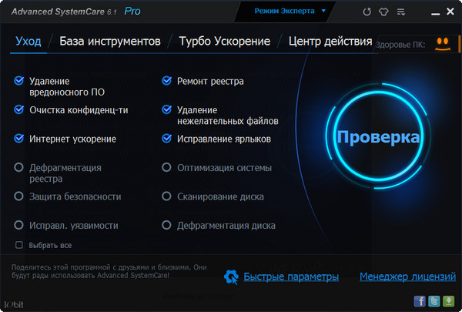
Task: Click the Facebook share icon
Action: pyautogui.click(x=420, y=301)
